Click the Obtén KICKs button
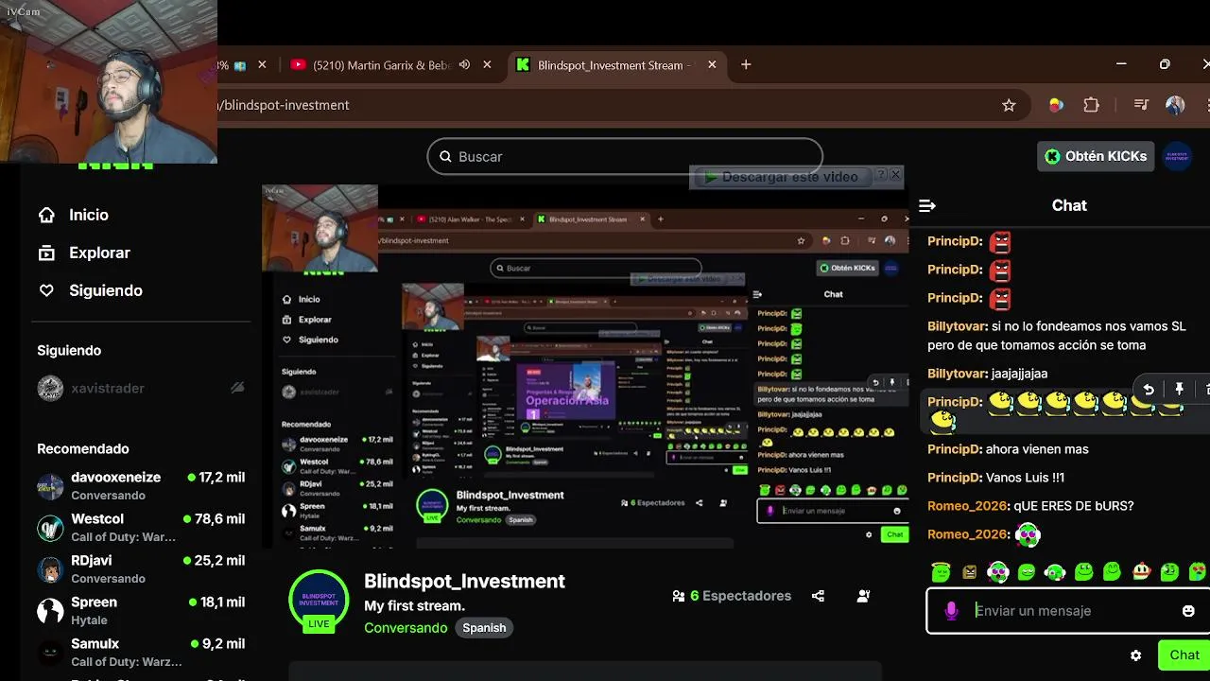This screenshot has width=1210, height=681. [x=1096, y=156]
